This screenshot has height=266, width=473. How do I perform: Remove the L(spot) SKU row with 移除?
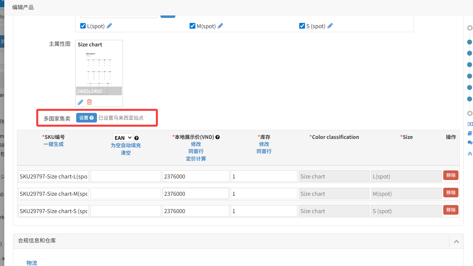pos(451,175)
